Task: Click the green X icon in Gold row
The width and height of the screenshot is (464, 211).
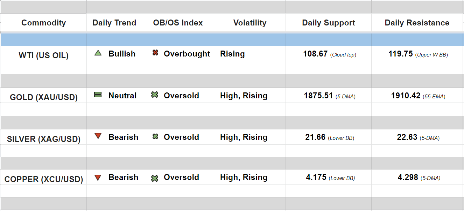Action: click(x=155, y=95)
